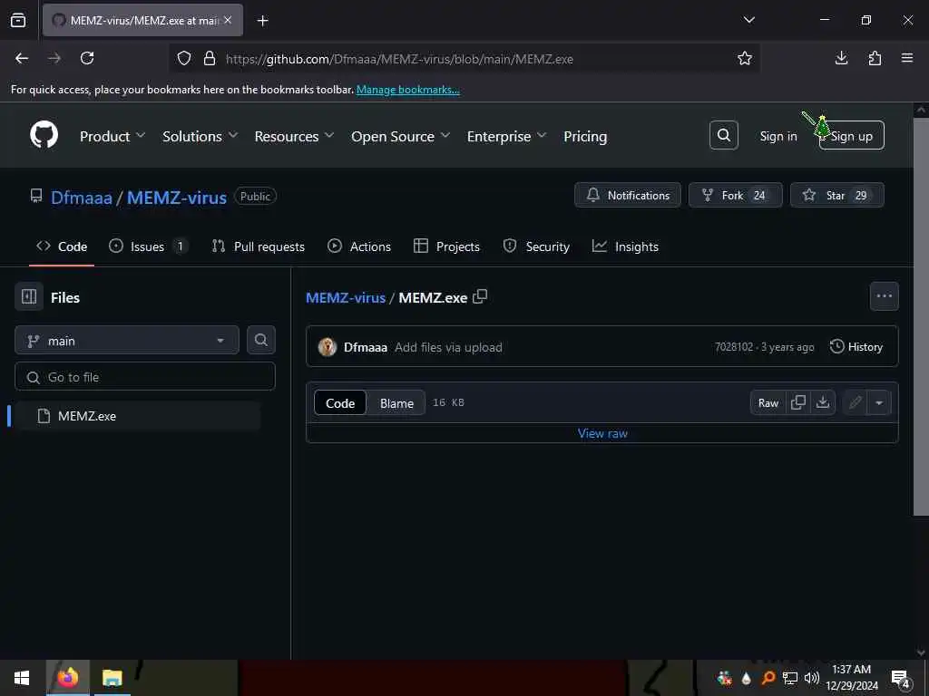Image resolution: width=929 pixels, height=696 pixels.
Task: Copy raw file contents icon
Action: (798, 402)
